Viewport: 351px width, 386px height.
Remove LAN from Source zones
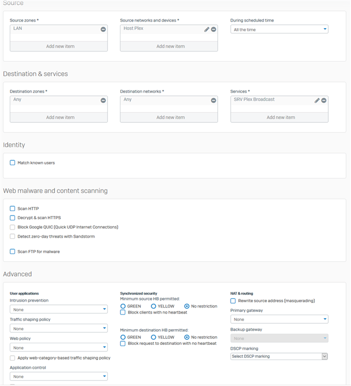coord(103,29)
